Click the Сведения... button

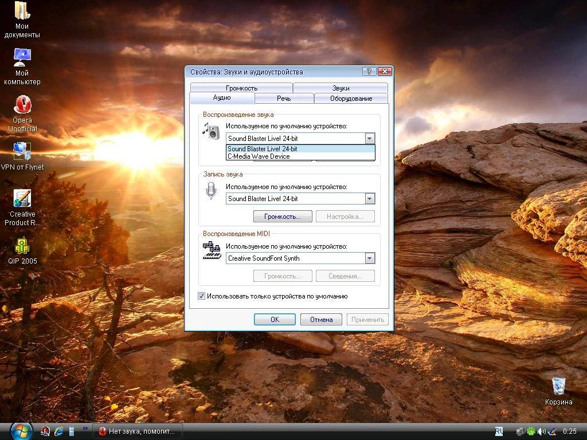(345, 276)
